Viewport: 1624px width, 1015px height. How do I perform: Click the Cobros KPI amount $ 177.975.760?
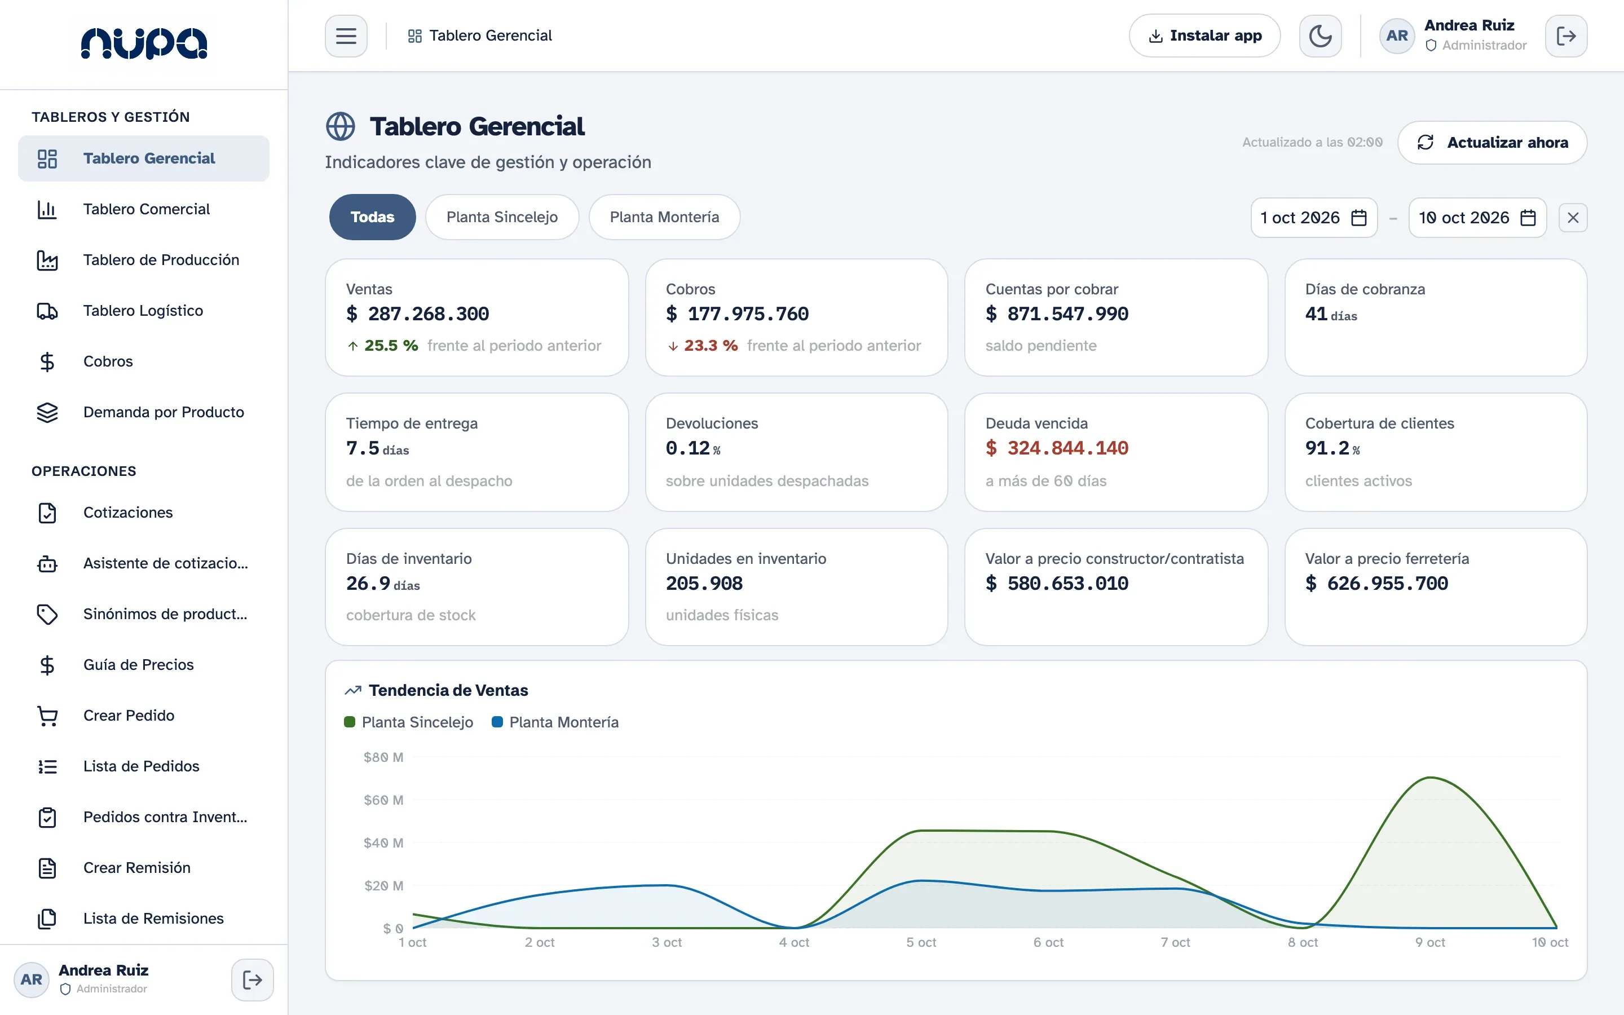point(737,314)
